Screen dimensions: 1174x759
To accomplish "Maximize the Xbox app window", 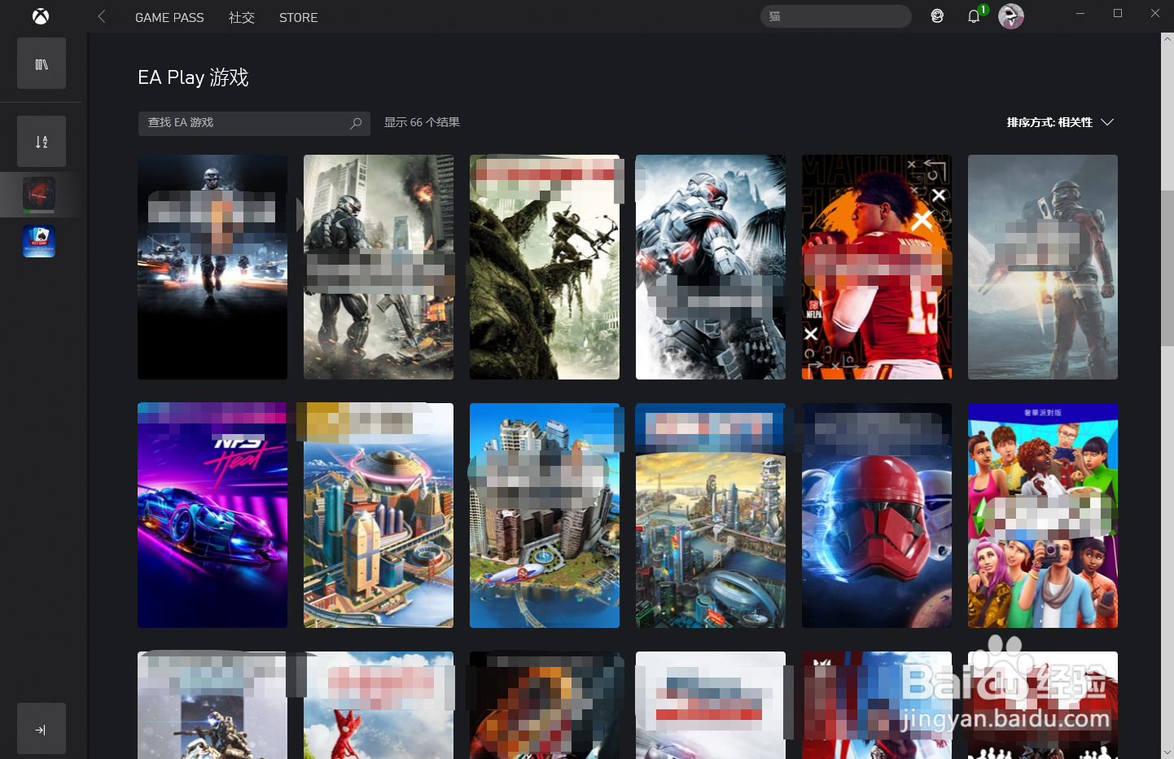I will pos(1118,13).
